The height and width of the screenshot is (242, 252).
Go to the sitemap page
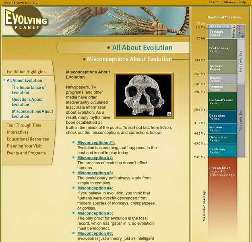[229, 2]
